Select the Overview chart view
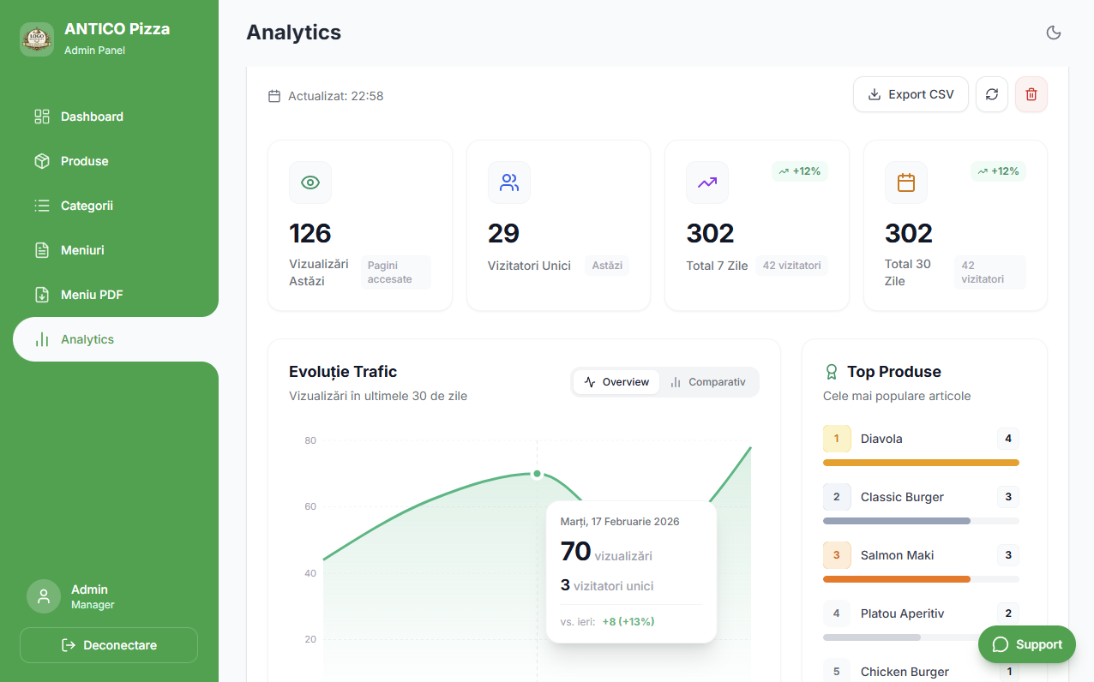The image size is (1094, 682). (616, 382)
